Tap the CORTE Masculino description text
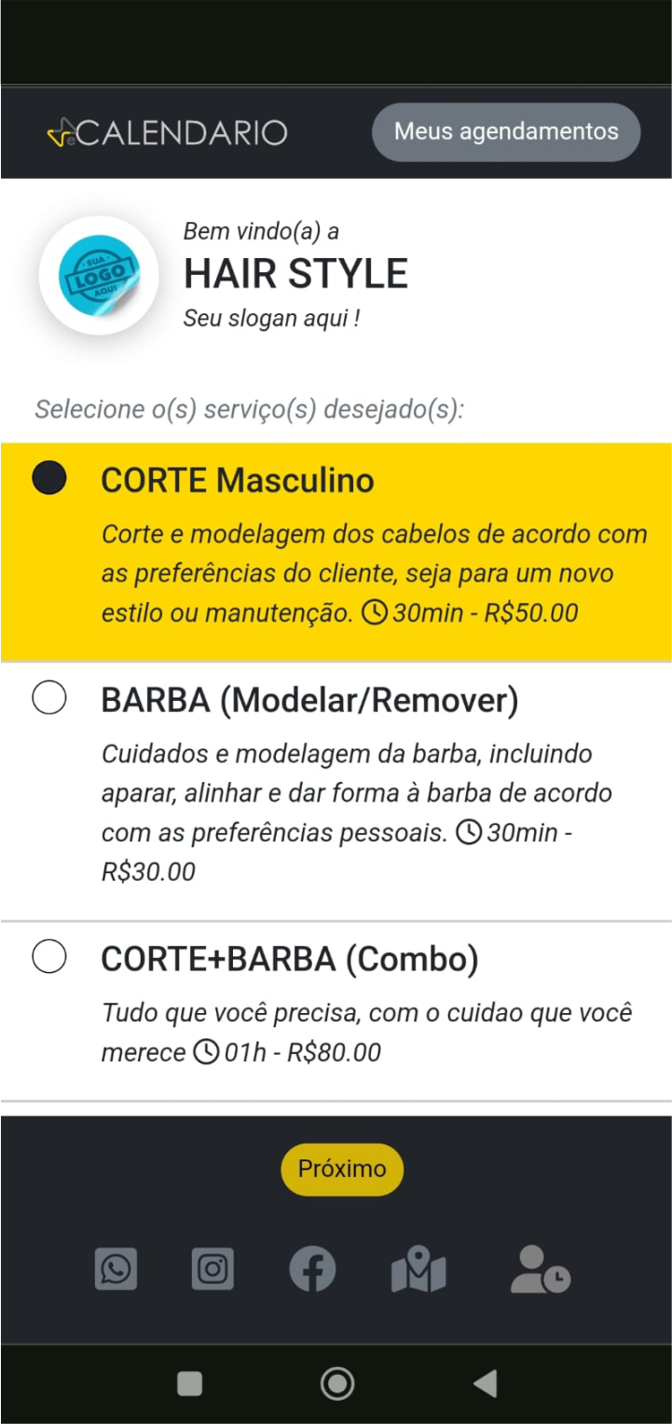Image resolution: width=672 pixels, height=1424 pixels. tap(373, 574)
